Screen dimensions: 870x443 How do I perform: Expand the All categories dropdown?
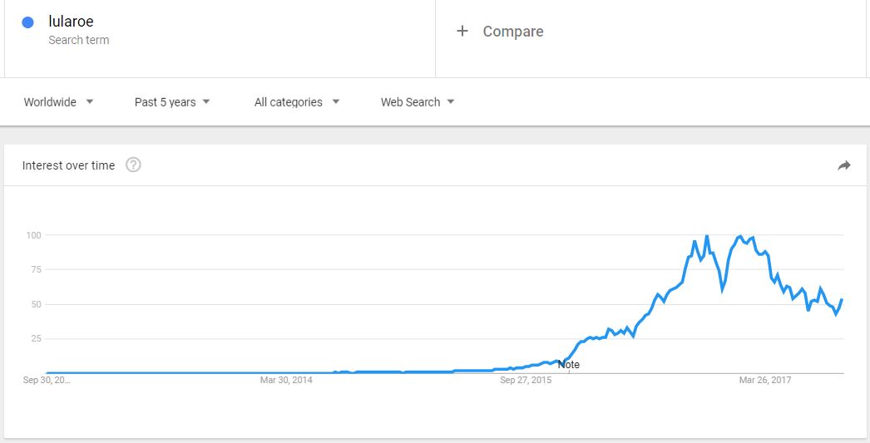point(297,102)
